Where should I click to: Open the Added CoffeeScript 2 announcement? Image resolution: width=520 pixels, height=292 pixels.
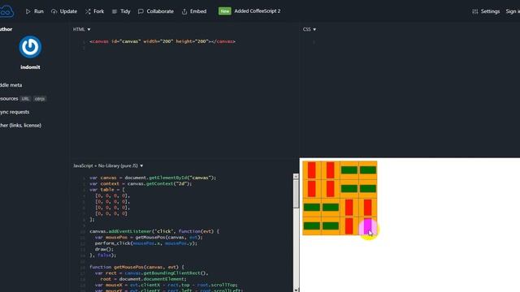pyautogui.click(x=258, y=11)
